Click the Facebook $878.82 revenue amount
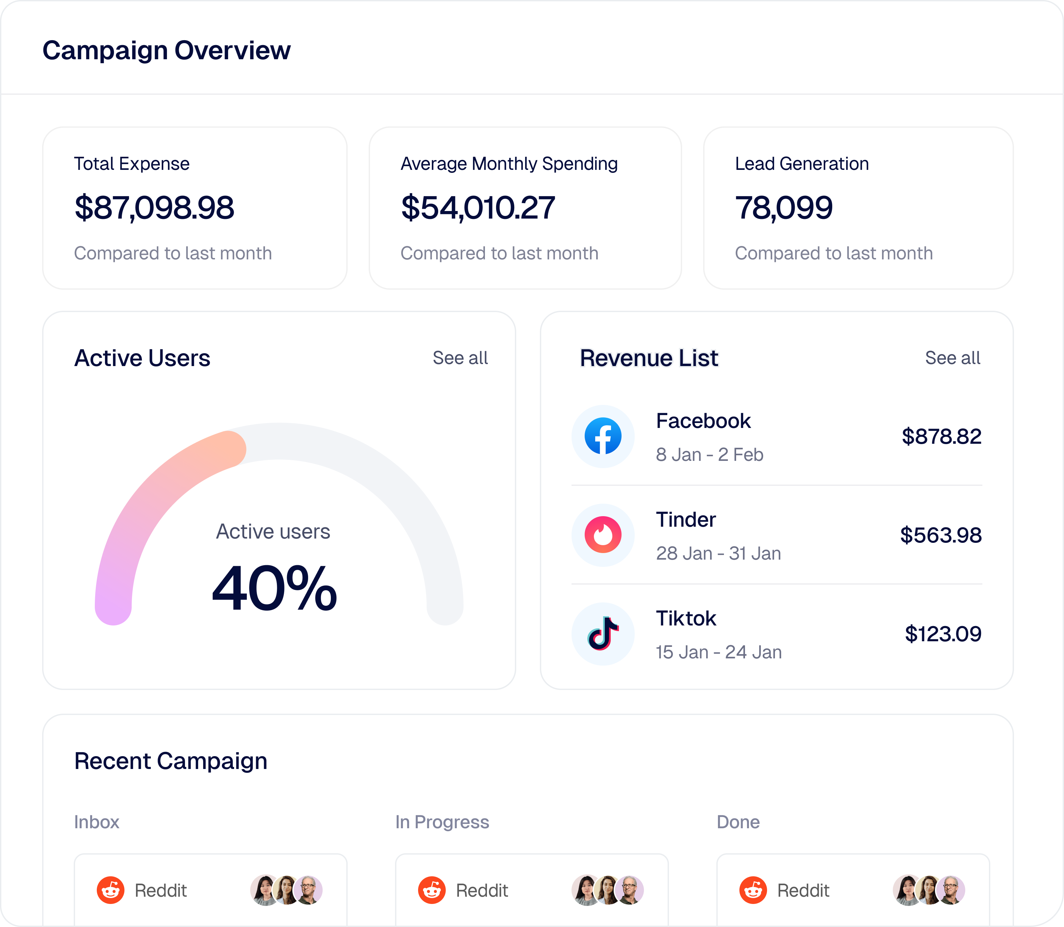The image size is (1064, 927). pyautogui.click(x=941, y=436)
